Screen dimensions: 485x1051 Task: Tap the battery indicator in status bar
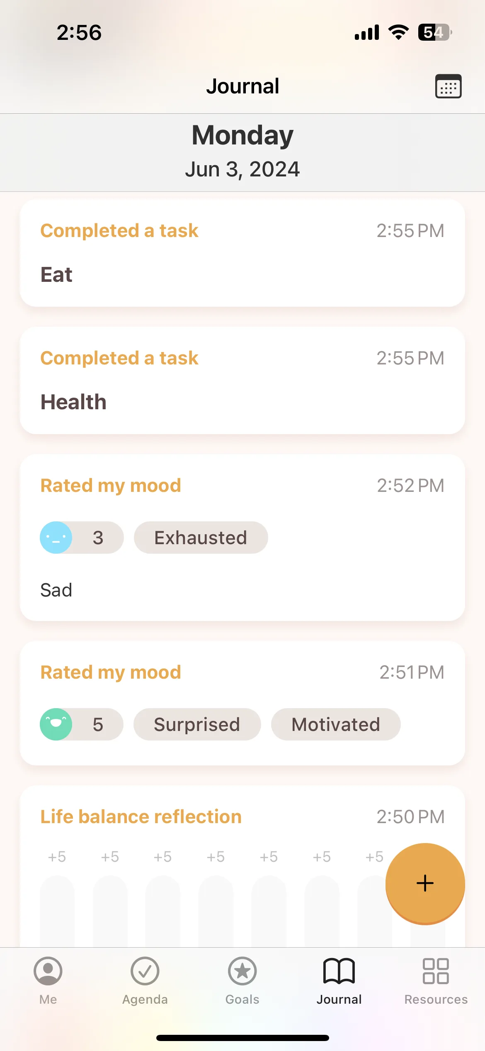(x=435, y=32)
